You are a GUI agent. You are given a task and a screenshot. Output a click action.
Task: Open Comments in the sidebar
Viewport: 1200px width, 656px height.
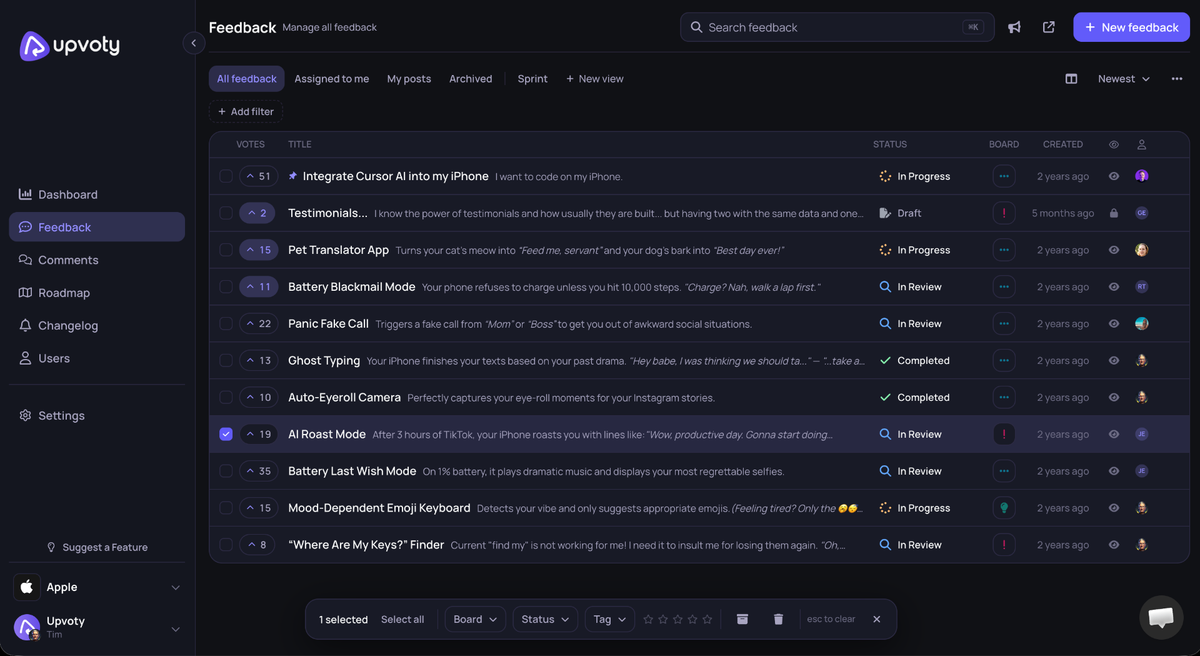click(97, 260)
